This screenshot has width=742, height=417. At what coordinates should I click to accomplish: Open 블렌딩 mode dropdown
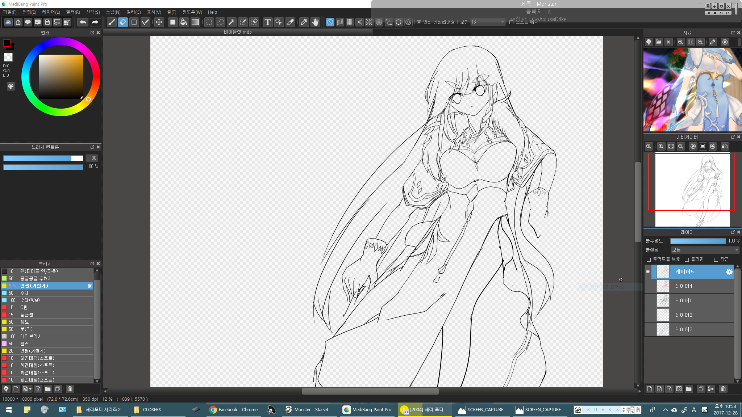click(x=705, y=250)
